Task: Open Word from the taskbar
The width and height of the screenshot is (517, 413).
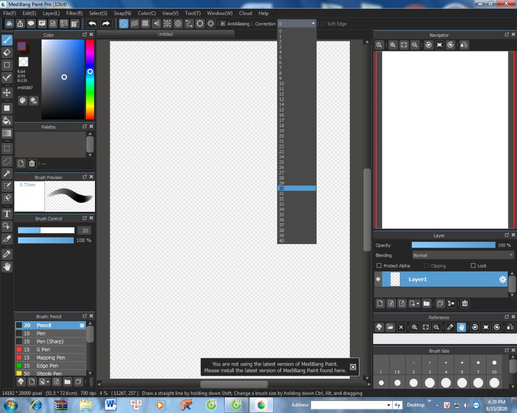Action: (111, 405)
